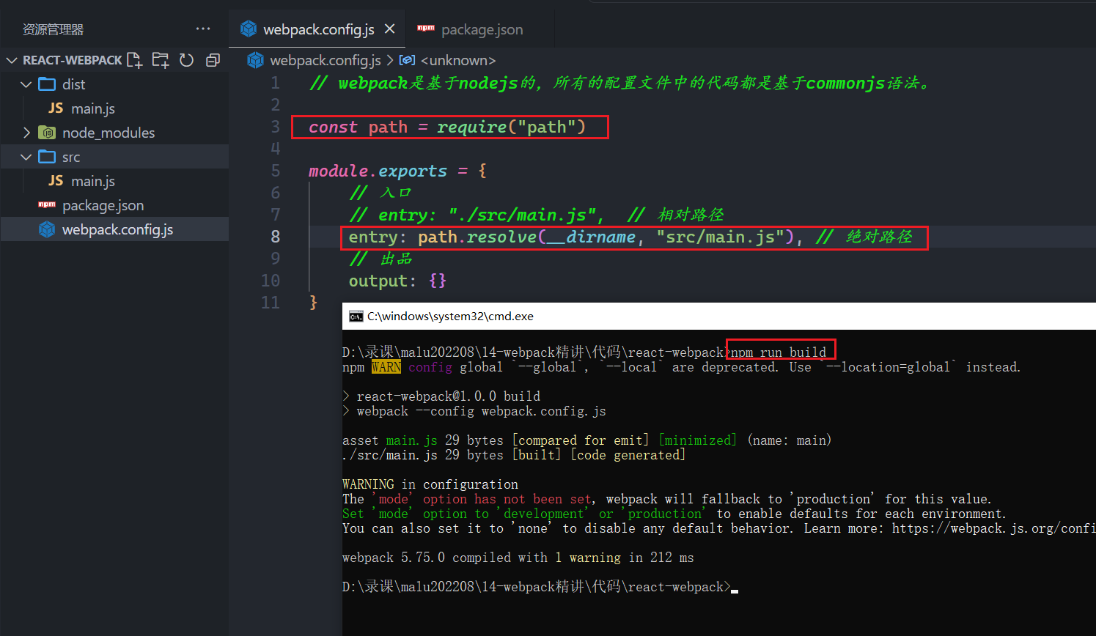The width and height of the screenshot is (1096, 636).
Task: Click the dist folder icon
Action: 47,84
